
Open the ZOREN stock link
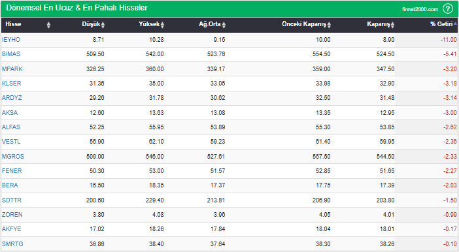(x=12, y=215)
